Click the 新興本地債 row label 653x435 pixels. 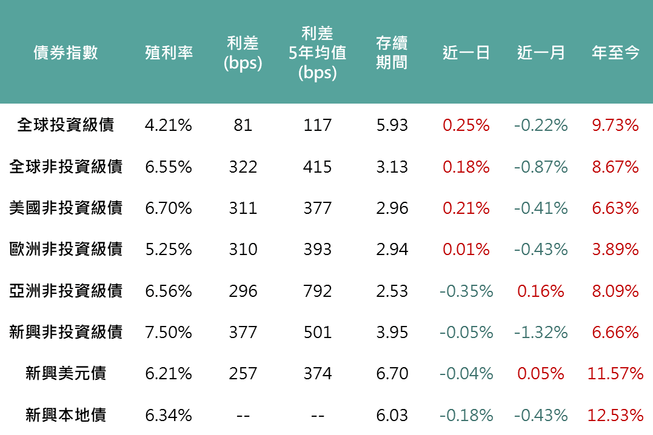coord(65,415)
